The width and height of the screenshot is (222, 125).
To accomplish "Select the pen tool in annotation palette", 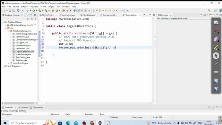I will pyautogui.click(x=216, y=23).
